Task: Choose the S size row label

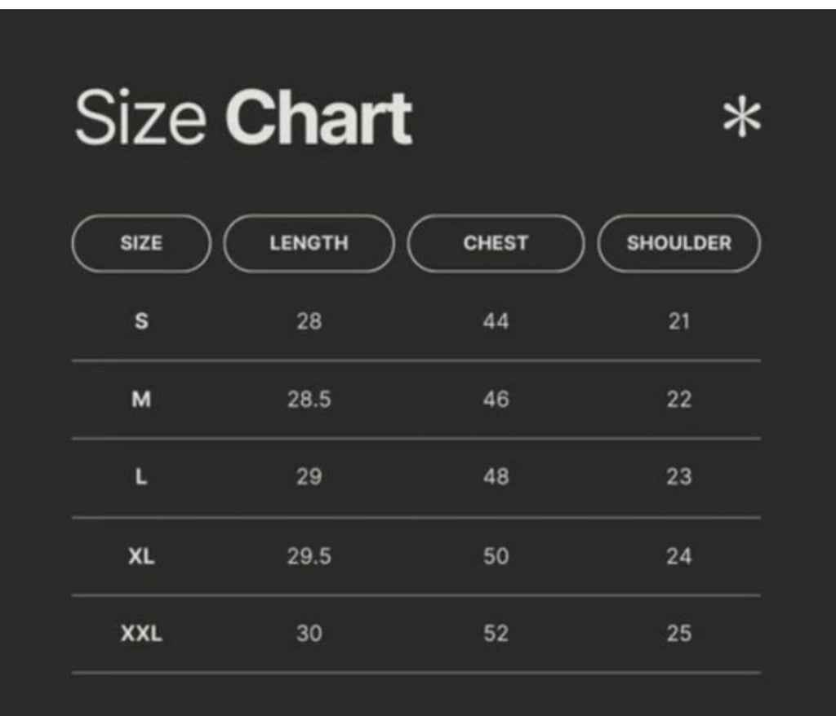Action: point(141,321)
